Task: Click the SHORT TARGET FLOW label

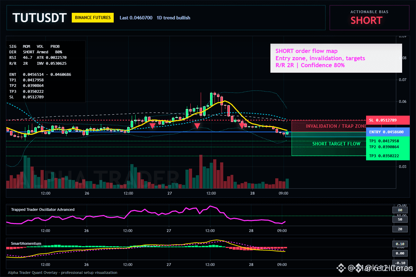Action: point(336,144)
